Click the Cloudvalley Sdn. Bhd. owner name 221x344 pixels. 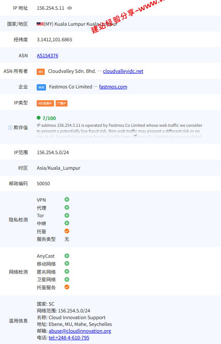click(72, 71)
